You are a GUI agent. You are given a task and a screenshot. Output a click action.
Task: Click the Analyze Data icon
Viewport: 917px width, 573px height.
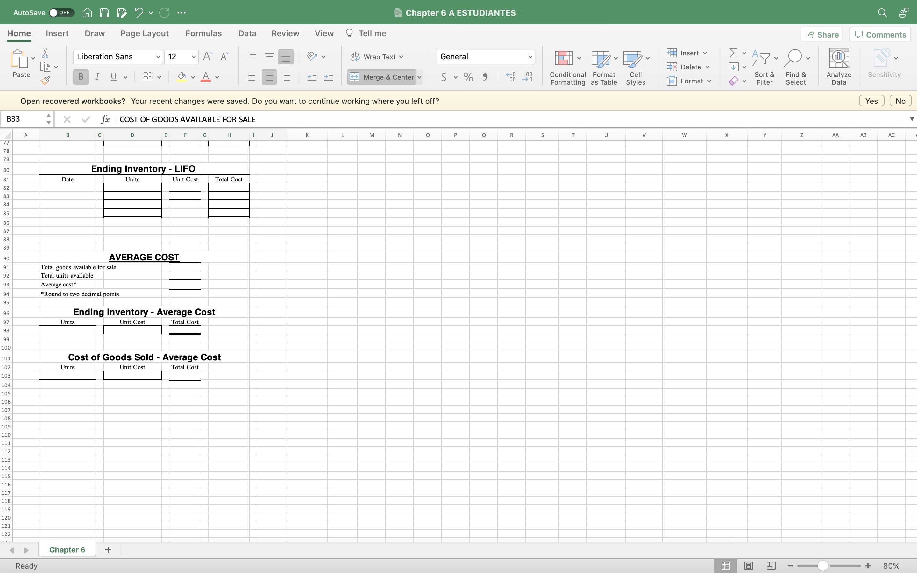(x=839, y=58)
